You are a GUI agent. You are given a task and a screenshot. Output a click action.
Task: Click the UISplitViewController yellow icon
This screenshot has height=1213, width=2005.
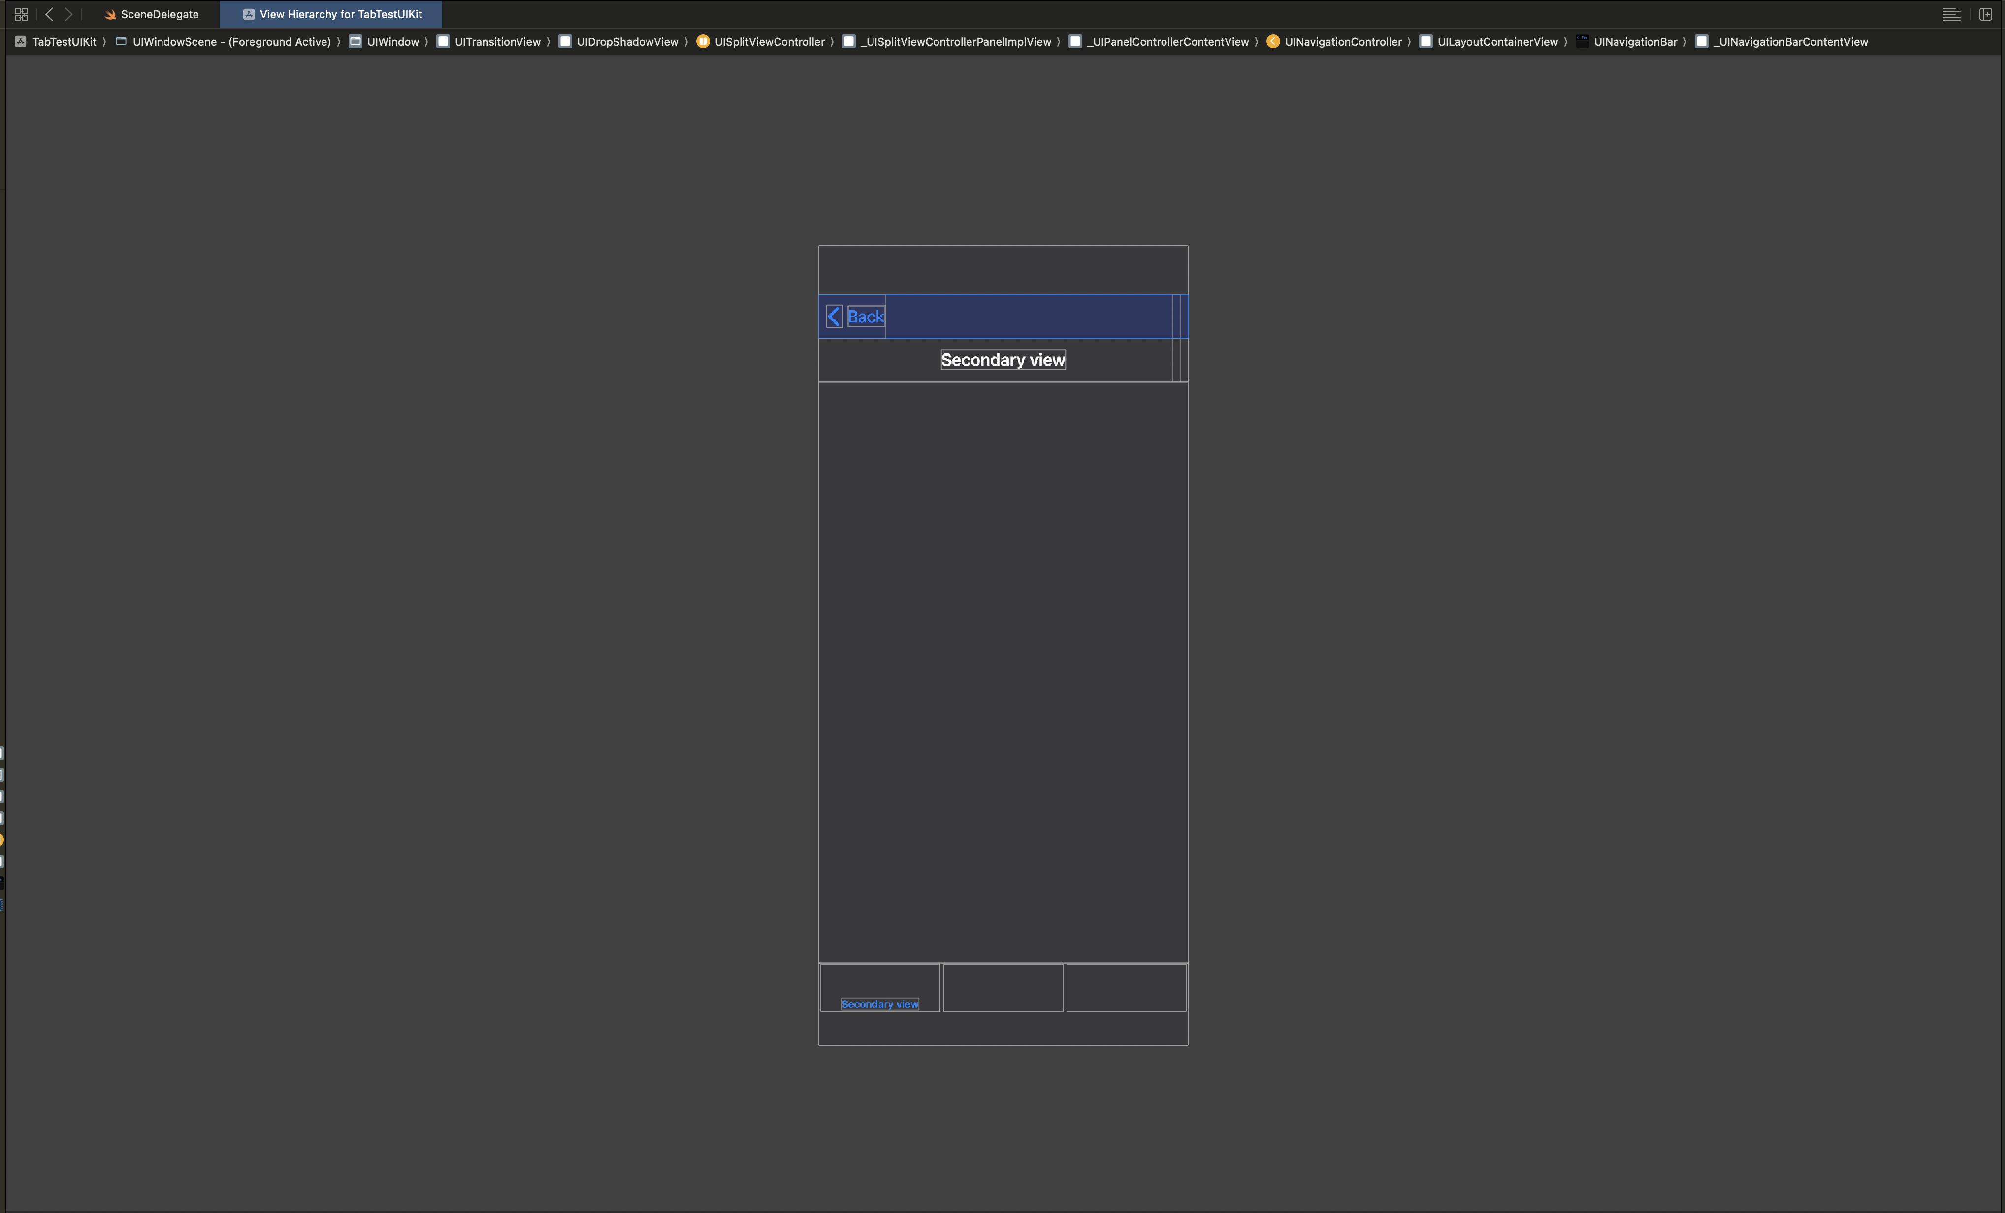703,41
